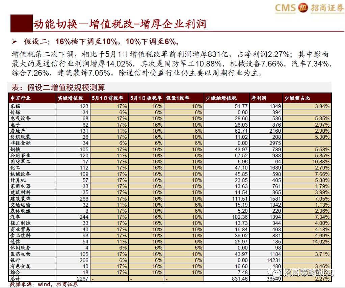Click the 有色金属 row label

[x=20, y=266]
